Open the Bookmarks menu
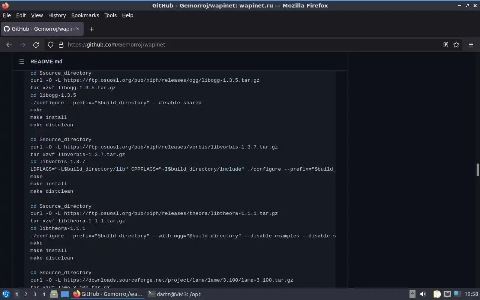 coord(85,15)
